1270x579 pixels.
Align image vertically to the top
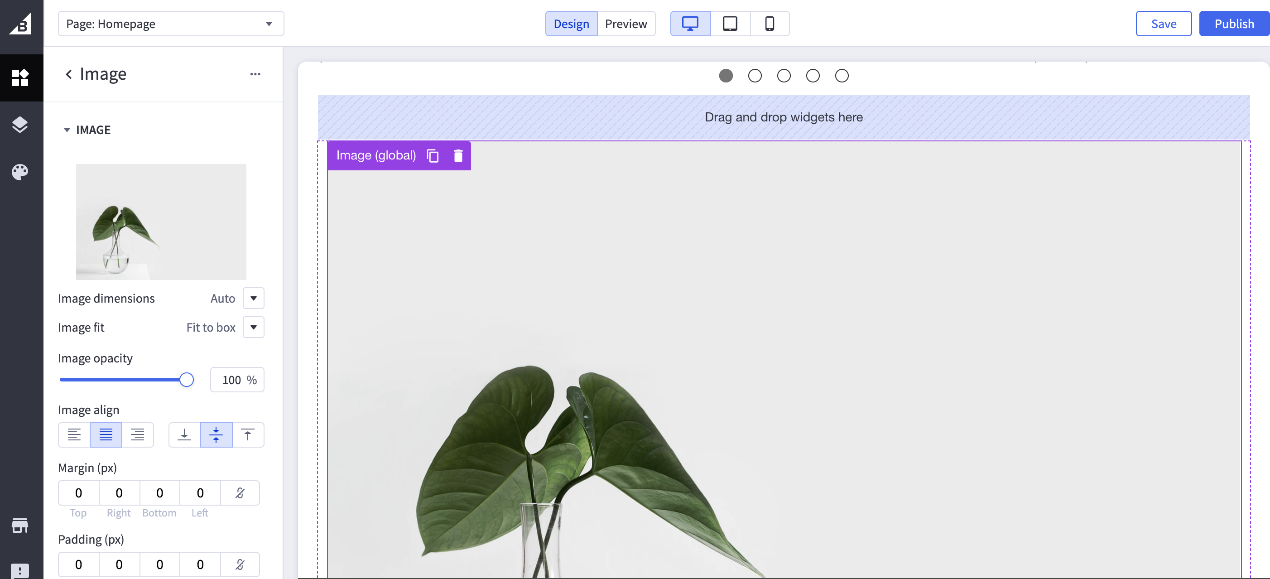tap(247, 434)
